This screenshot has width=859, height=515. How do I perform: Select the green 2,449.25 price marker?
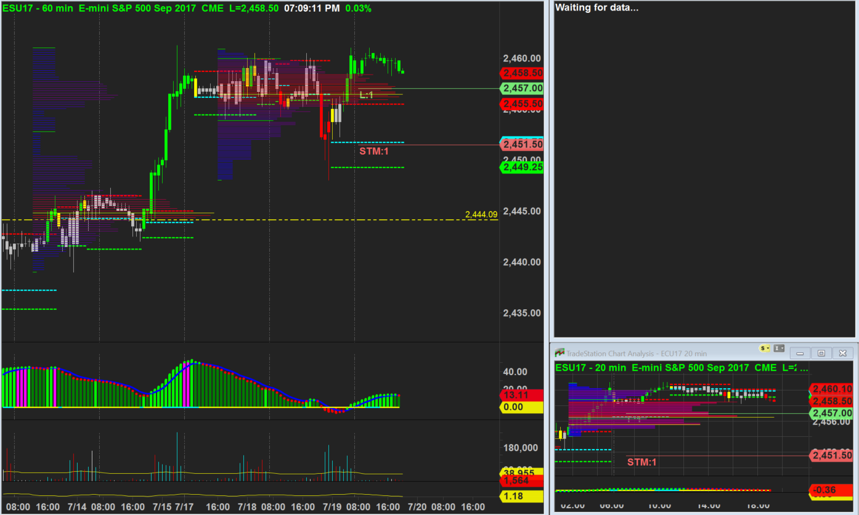click(x=523, y=166)
